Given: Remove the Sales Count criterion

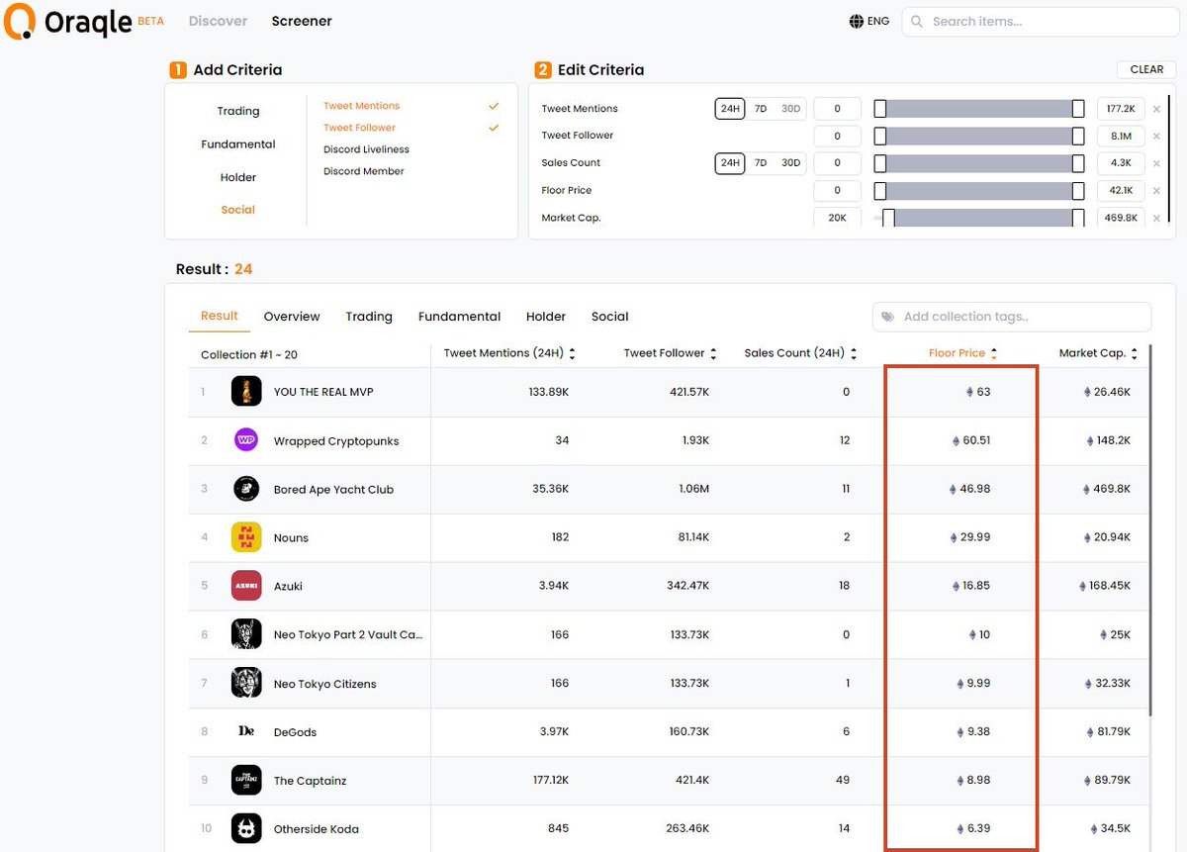Looking at the screenshot, I should pos(1156,163).
